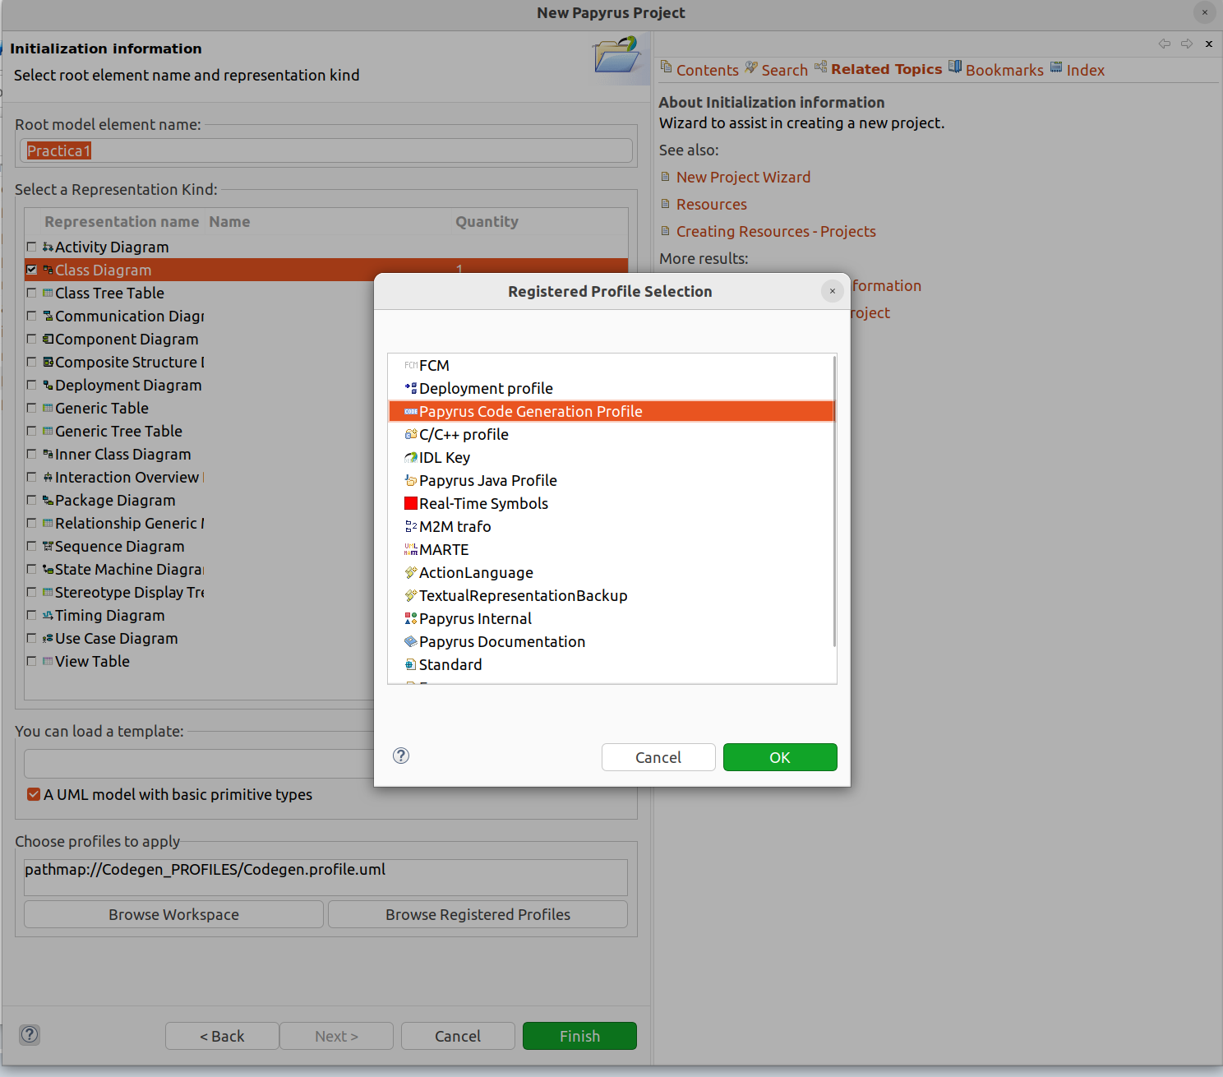Select the Deployment profile icon

click(x=411, y=388)
